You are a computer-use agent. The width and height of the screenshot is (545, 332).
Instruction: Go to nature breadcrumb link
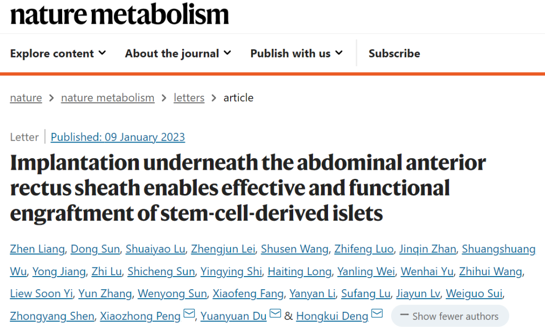pyautogui.click(x=26, y=98)
